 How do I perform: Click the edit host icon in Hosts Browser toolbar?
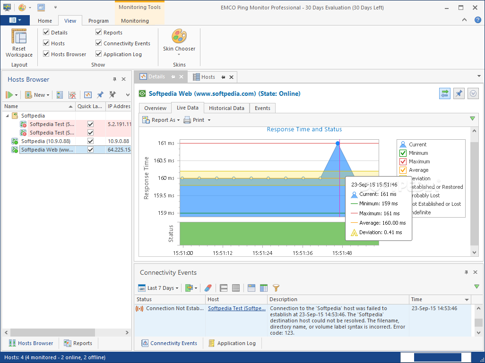coord(72,95)
